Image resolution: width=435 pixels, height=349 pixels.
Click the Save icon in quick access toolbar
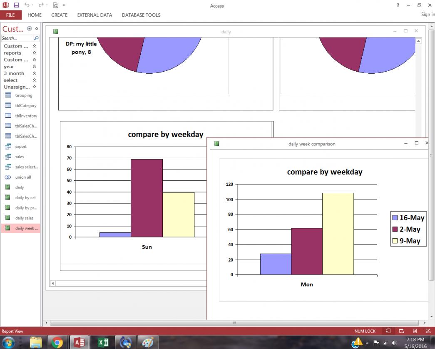tap(16, 5)
